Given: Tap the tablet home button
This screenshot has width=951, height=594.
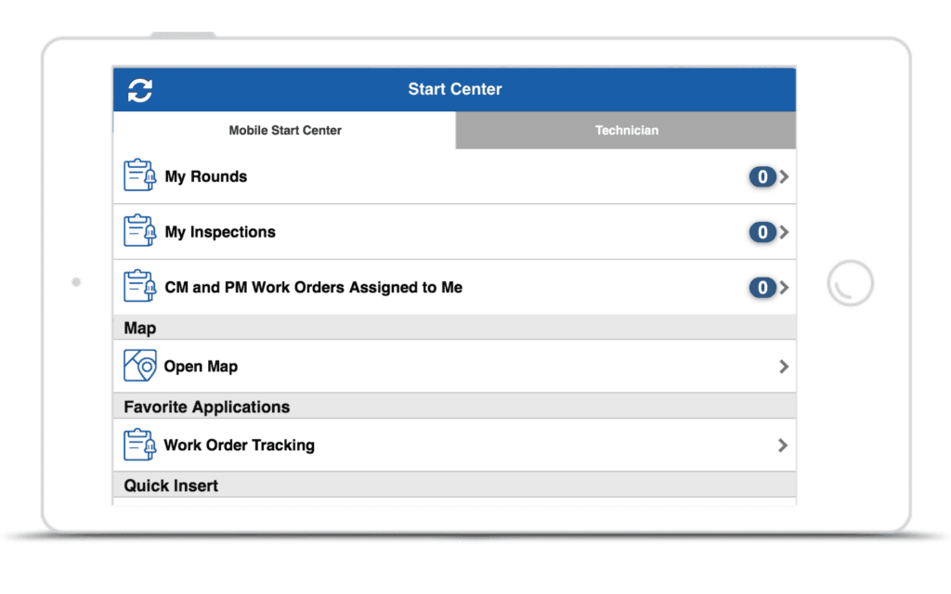Looking at the screenshot, I should [x=850, y=283].
